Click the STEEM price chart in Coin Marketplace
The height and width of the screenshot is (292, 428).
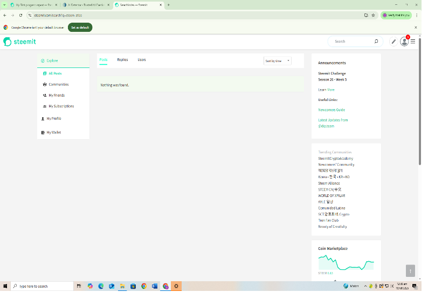click(346, 263)
